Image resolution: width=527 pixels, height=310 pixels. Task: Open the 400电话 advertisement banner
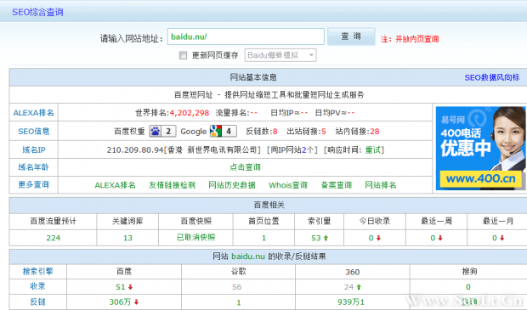pyautogui.click(x=480, y=148)
